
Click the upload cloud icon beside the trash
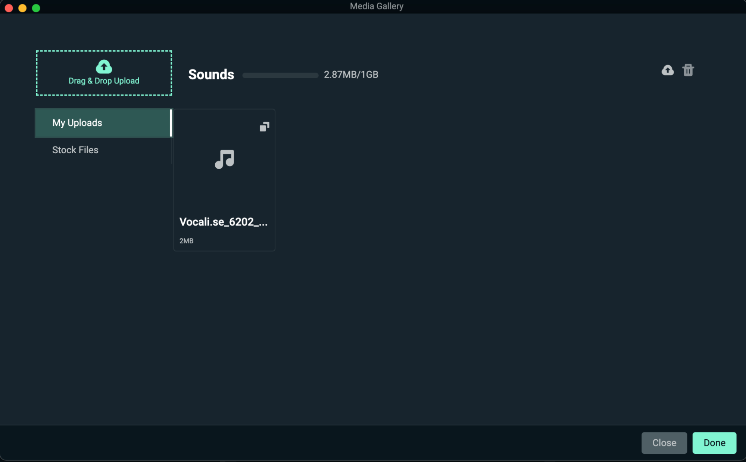[667, 70]
